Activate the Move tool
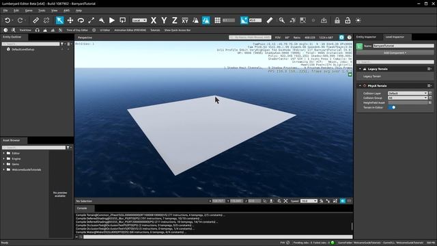The width and height of the screenshot is (437, 246). tap(70, 20)
